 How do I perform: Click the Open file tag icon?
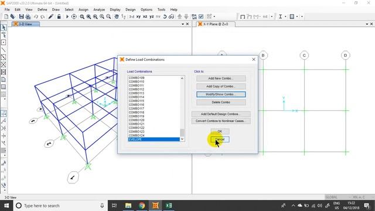pos(13,16)
